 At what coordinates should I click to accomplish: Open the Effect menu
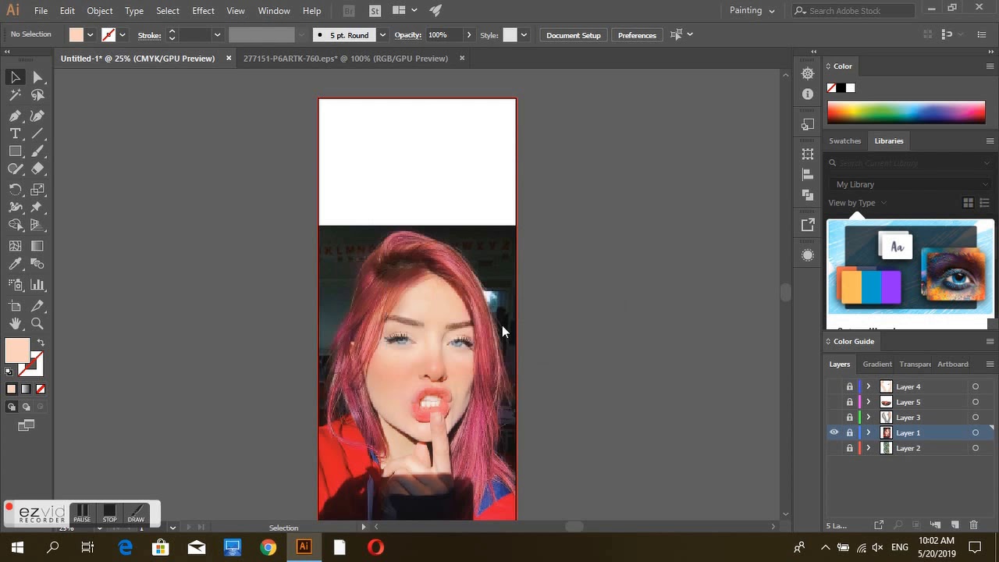pos(203,11)
